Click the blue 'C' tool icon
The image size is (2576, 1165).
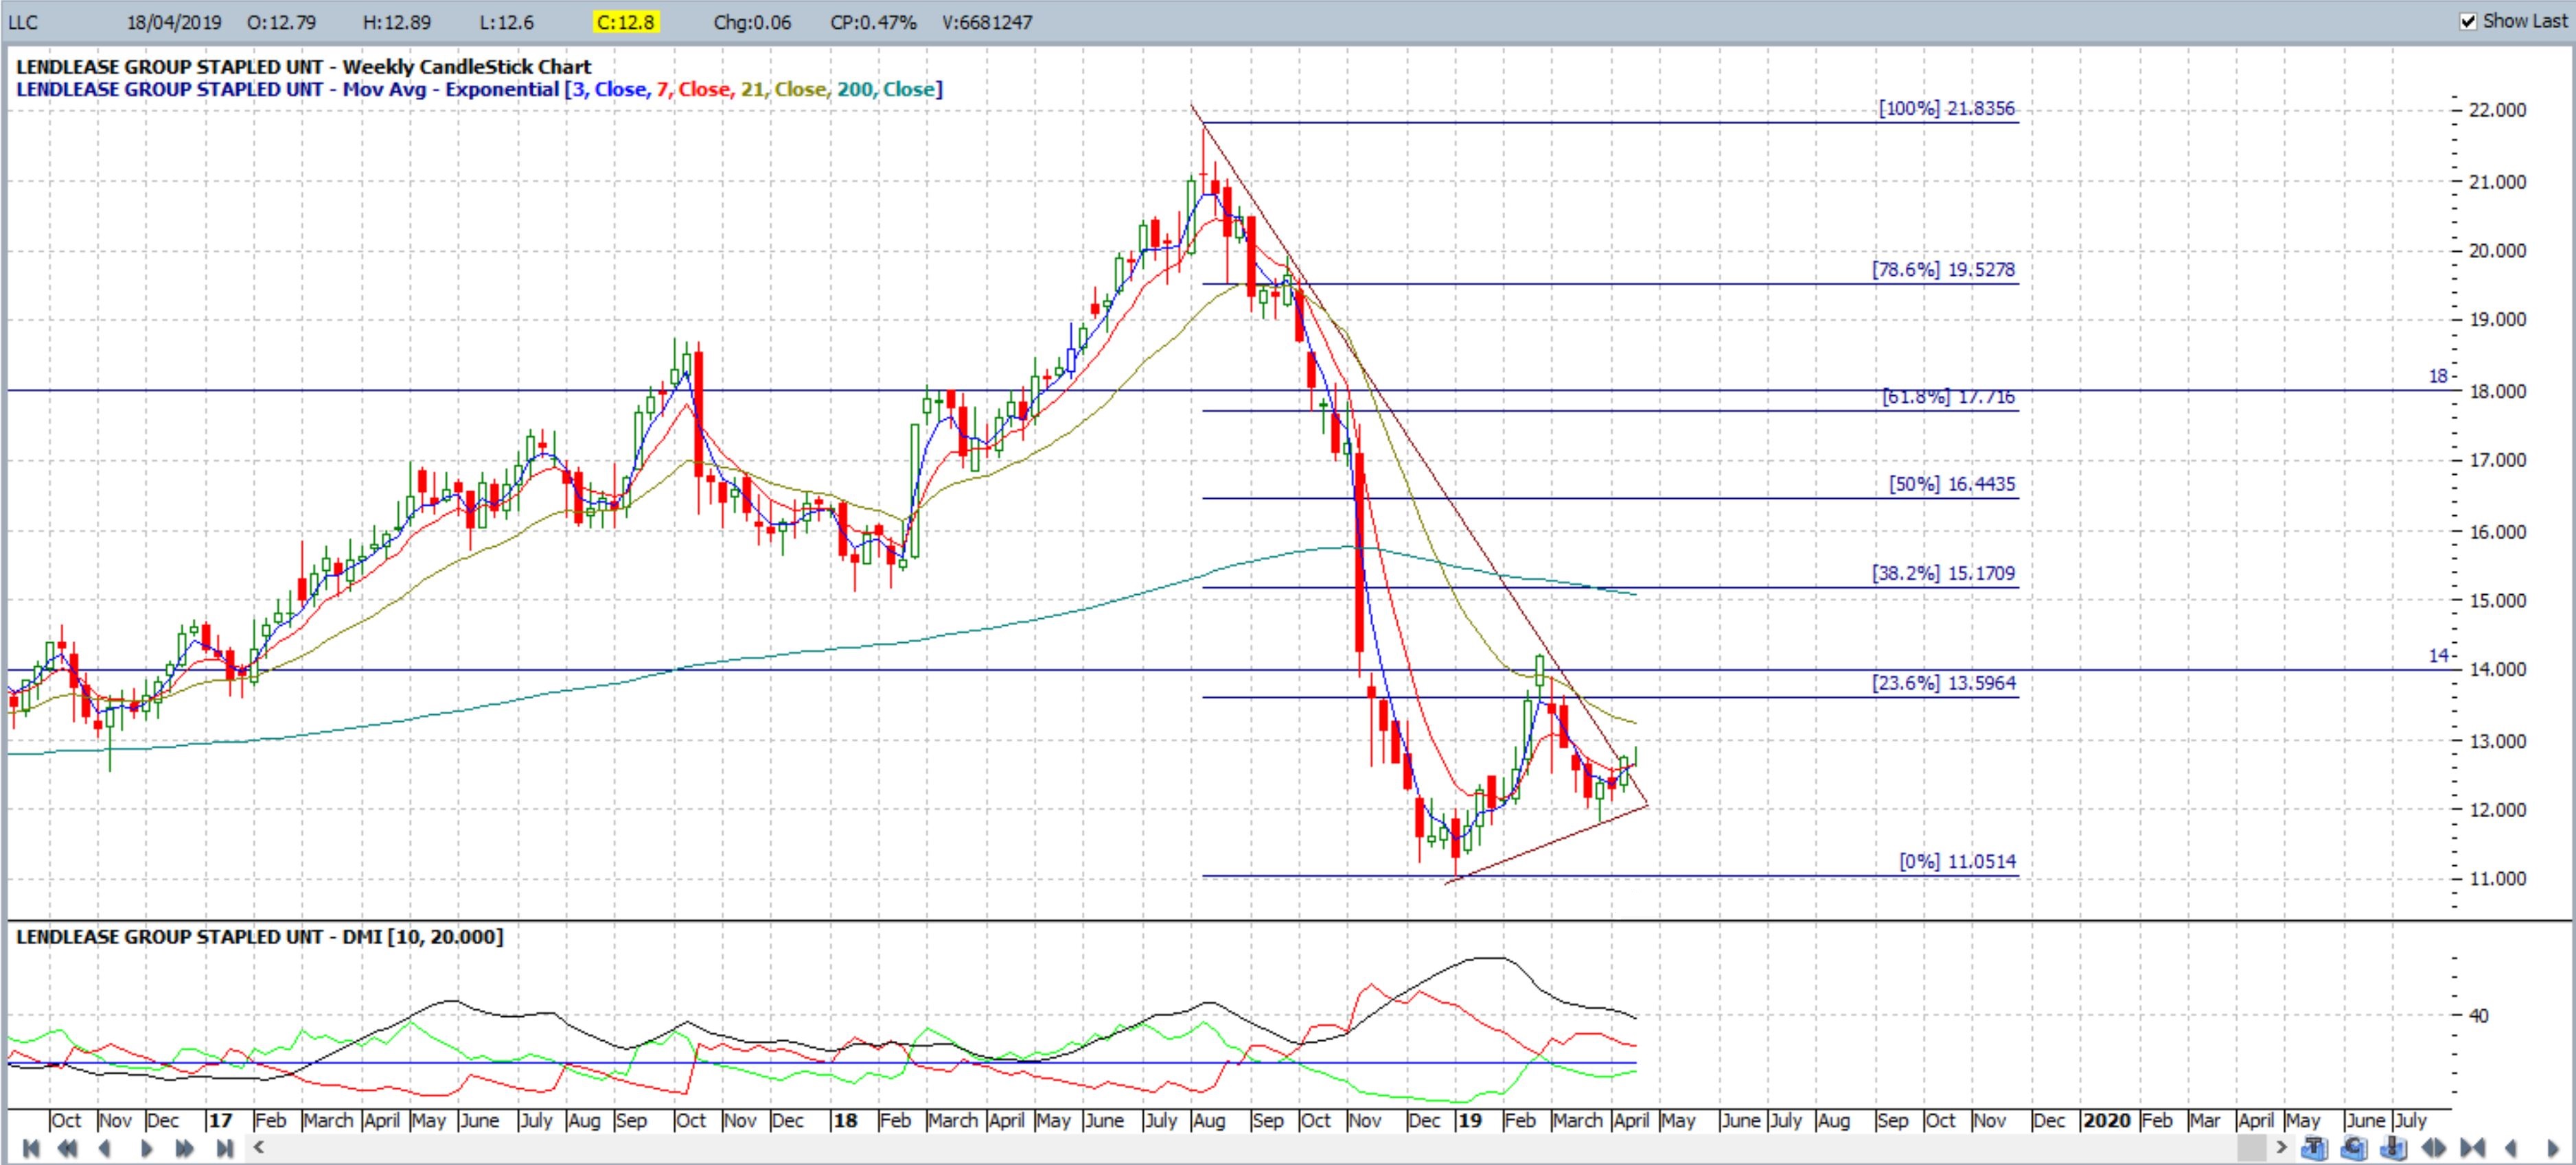point(2354,1147)
